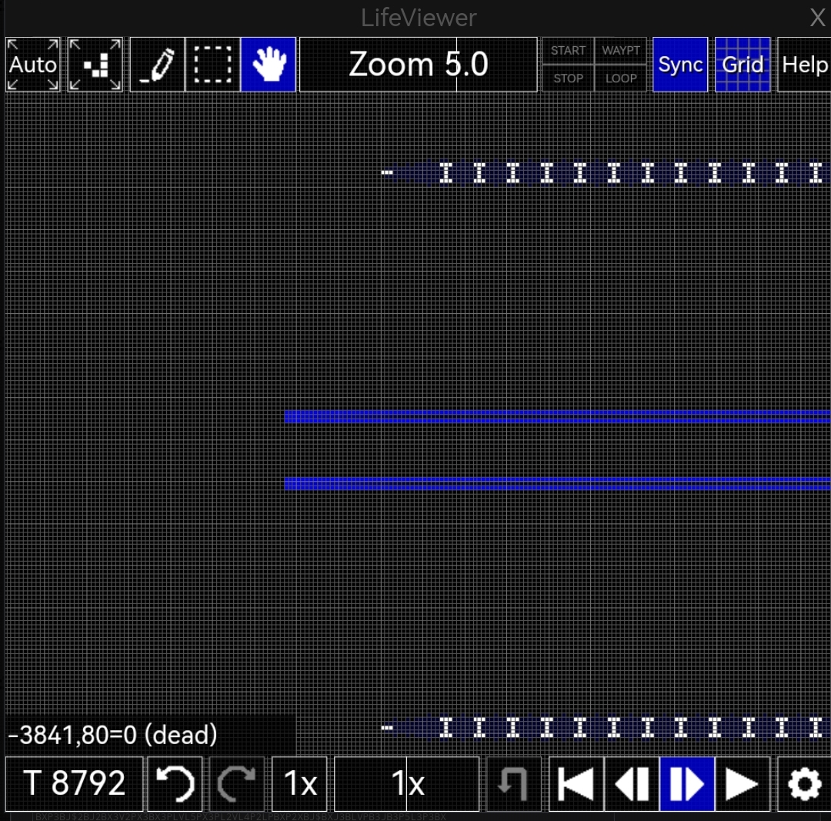This screenshot has width=831, height=821.
Task: Click the 1x step size button
Action: [x=299, y=784]
